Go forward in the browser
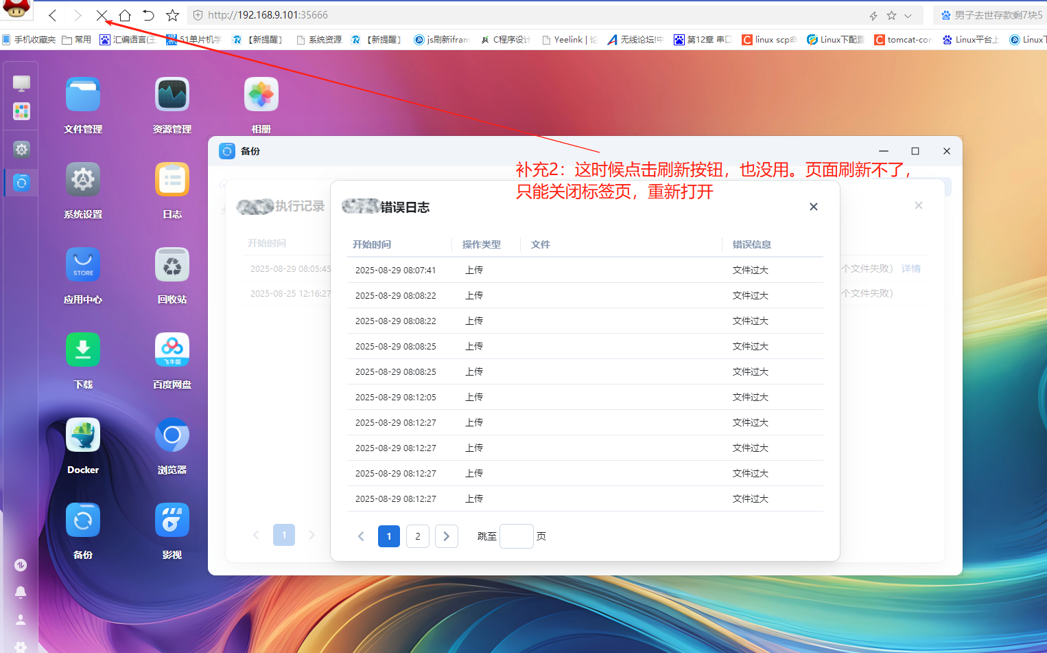1047x653 pixels. pyautogui.click(x=77, y=15)
